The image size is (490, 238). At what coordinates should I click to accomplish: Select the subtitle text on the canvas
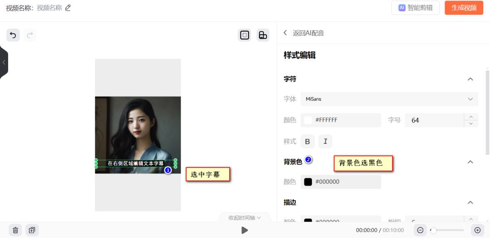click(x=136, y=163)
